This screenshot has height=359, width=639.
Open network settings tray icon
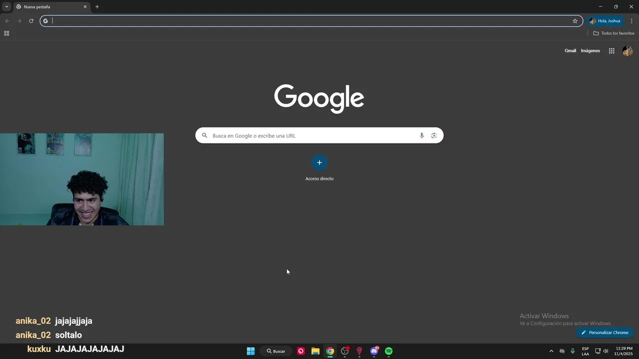598,351
